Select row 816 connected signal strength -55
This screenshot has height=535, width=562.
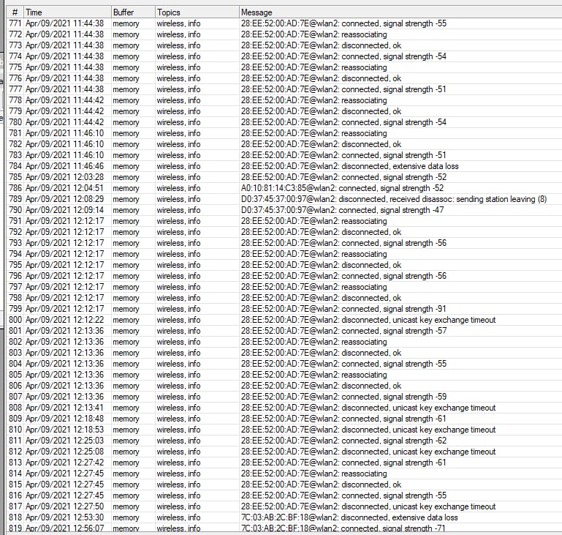(343, 495)
